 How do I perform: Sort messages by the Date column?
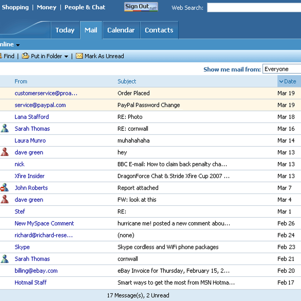click(289, 81)
